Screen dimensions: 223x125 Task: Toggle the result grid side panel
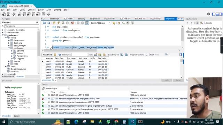pos(180,55)
